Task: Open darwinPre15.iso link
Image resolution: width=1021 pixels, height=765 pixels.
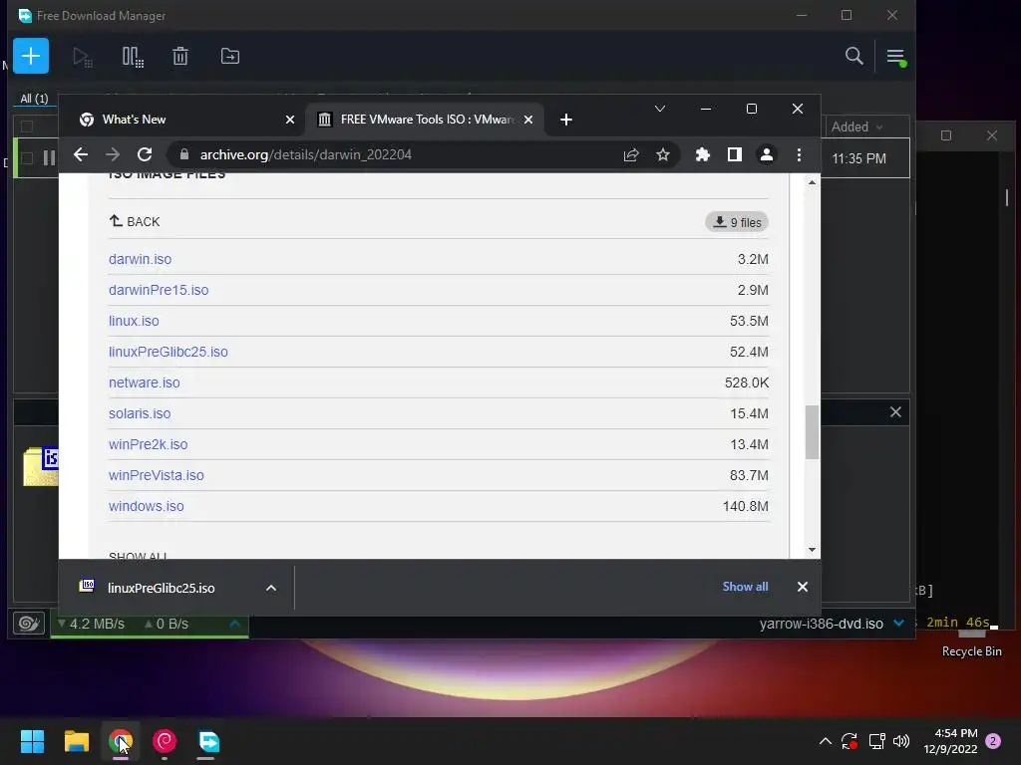Action: tap(159, 290)
